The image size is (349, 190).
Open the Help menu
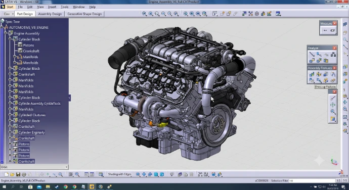[x=93, y=7]
